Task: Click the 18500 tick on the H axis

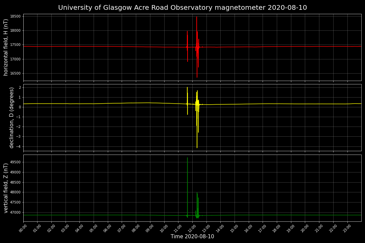Action: (x=16, y=16)
